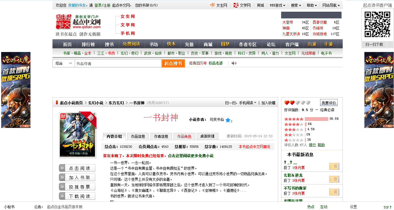Click the 注册 link
Viewport: 394px width, 210px height.
click(107, 5)
